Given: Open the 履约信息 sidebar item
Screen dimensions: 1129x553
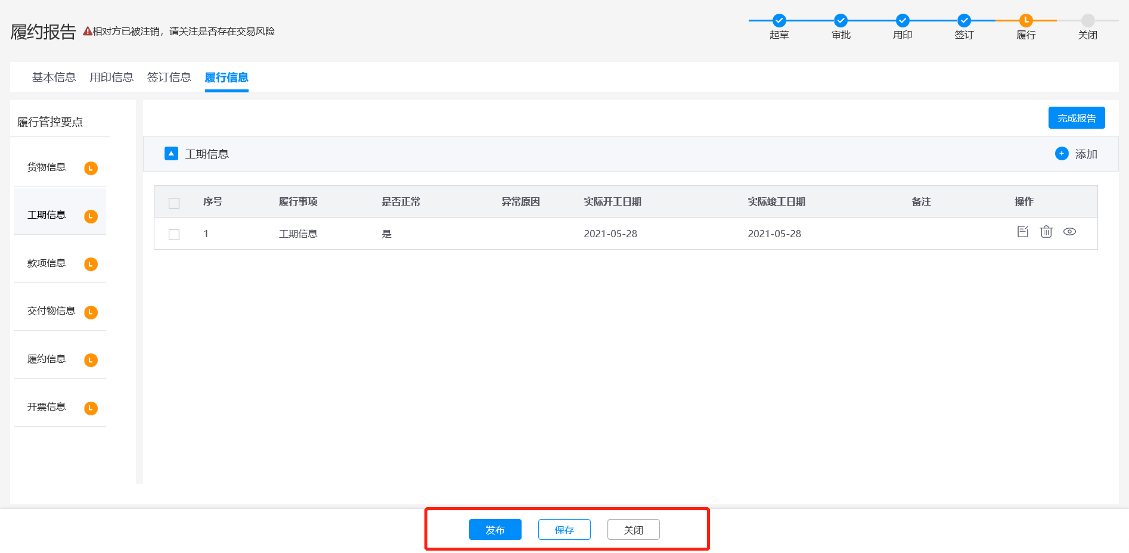Looking at the screenshot, I should (x=46, y=359).
